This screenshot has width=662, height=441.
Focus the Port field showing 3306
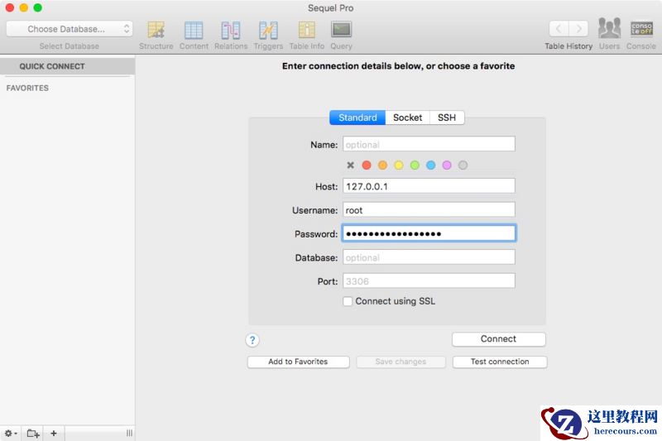tap(429, 280)
